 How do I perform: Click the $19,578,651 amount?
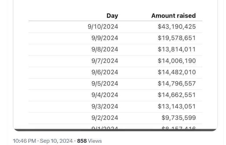[177, 38]
